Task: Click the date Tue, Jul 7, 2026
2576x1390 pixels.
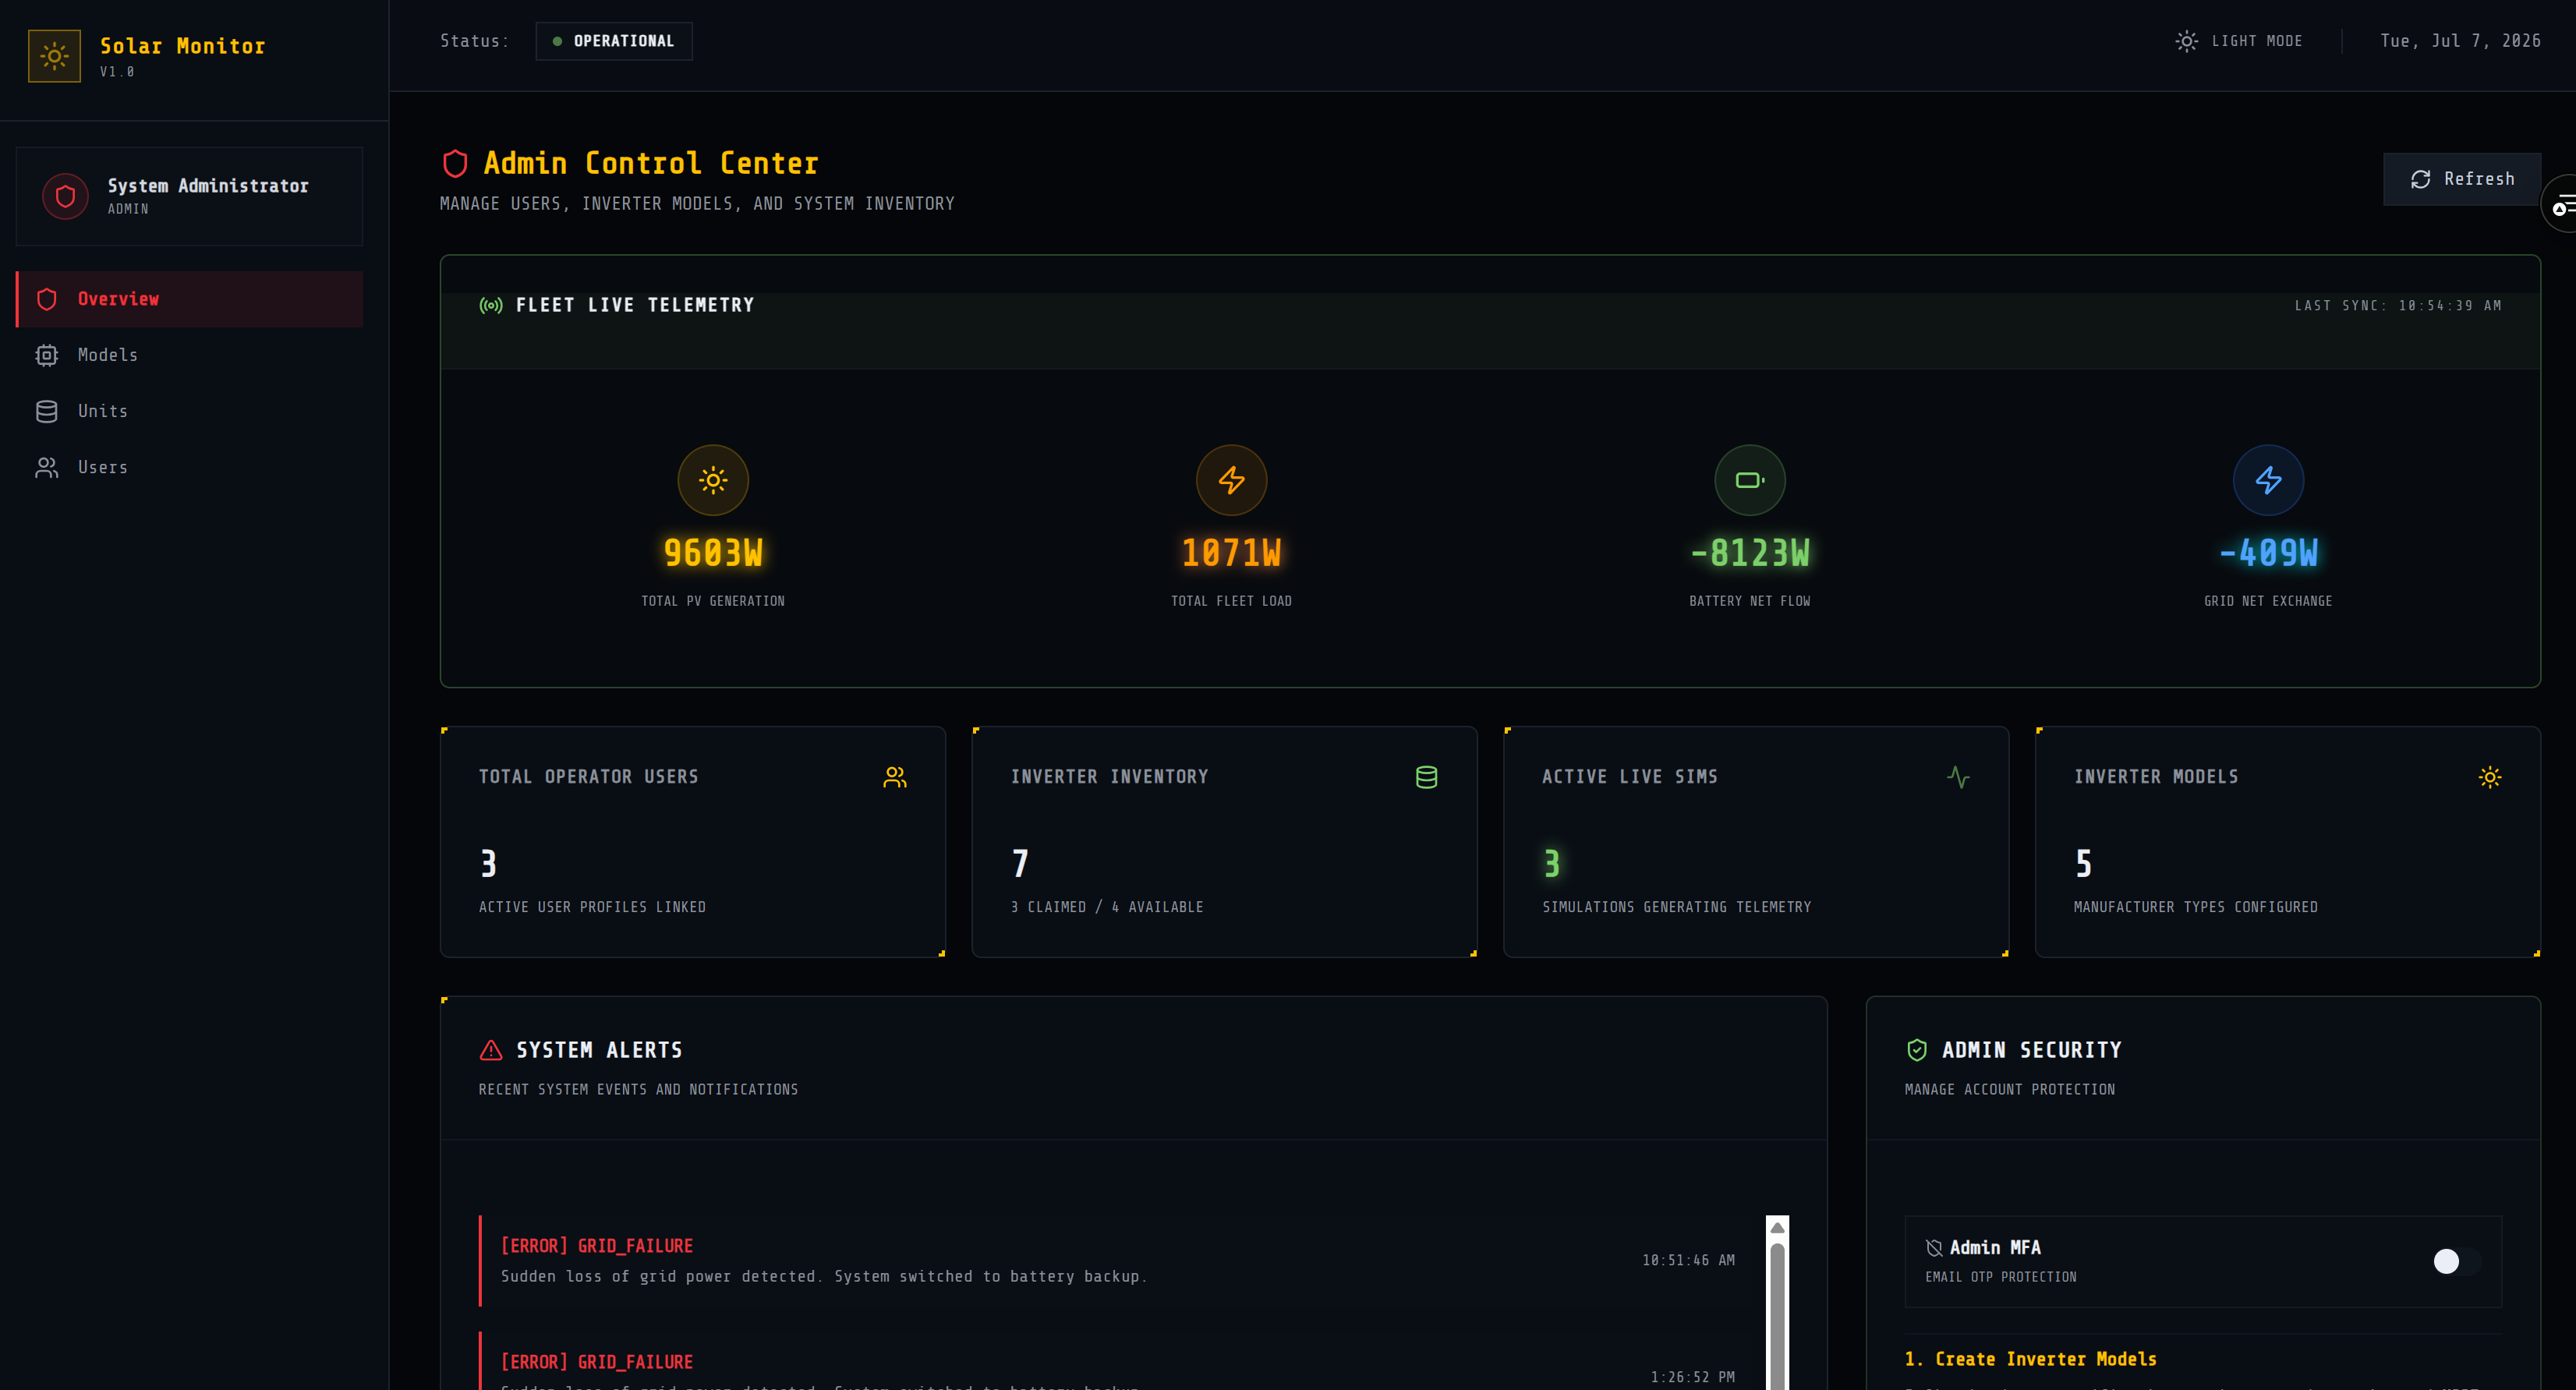Action: [x=2460, y=41]
